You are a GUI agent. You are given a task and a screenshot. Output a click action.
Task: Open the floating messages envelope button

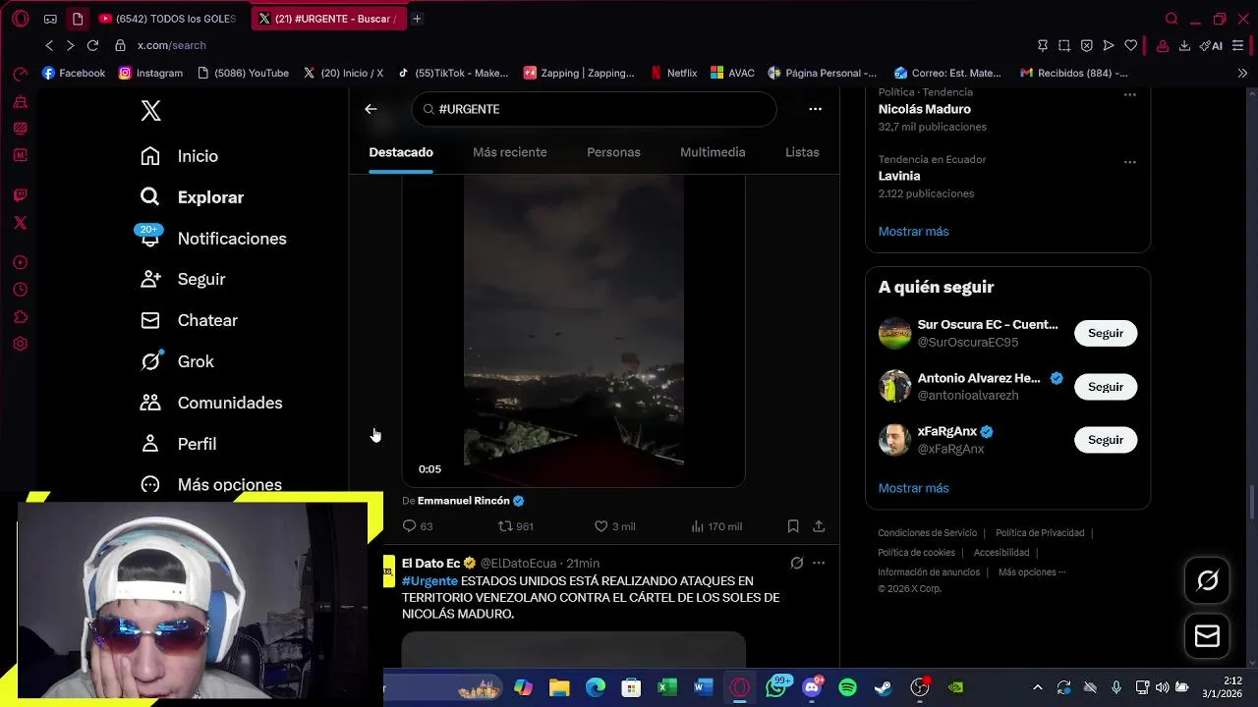coord(1208,636)
